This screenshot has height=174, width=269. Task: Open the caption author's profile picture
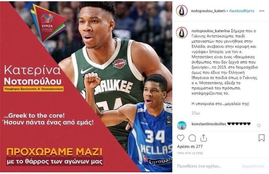[x=182, y=33]
